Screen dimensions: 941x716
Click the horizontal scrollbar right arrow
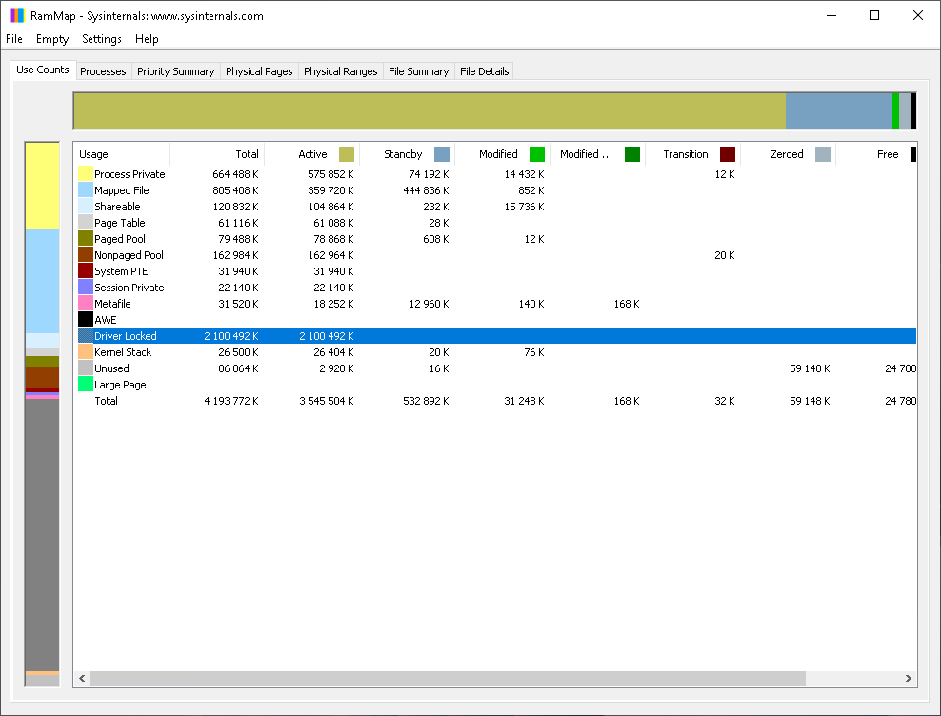[x=909, y=679]
